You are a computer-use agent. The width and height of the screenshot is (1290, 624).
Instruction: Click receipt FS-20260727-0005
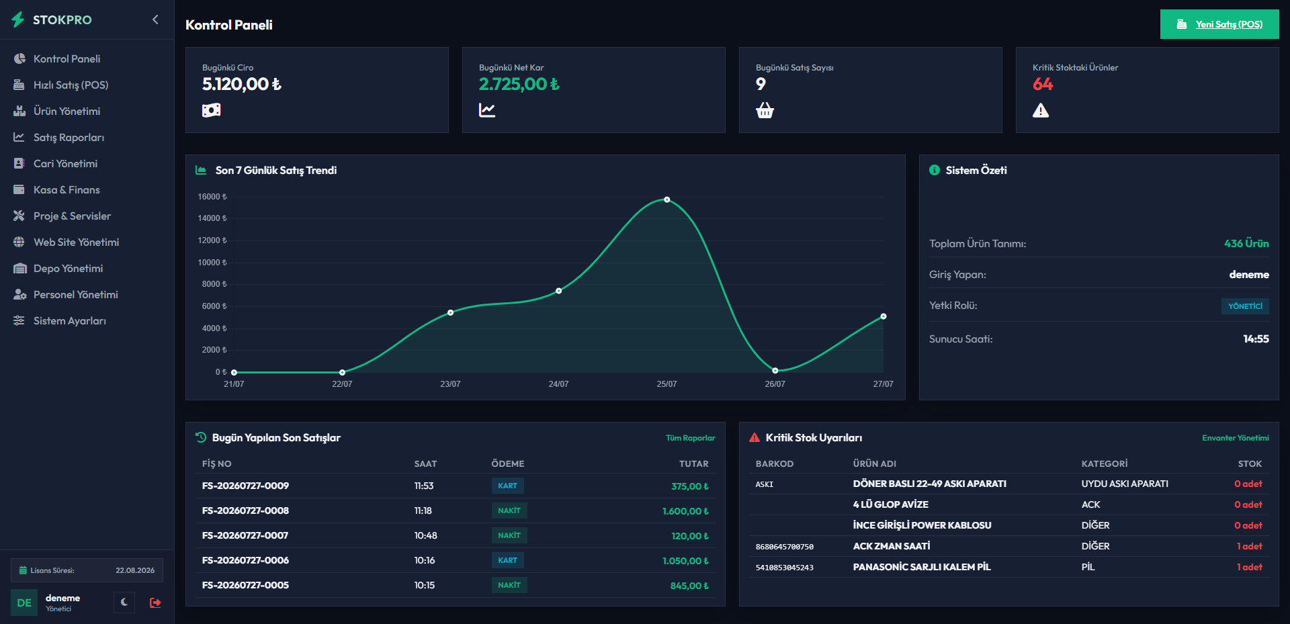coord(245,585)
